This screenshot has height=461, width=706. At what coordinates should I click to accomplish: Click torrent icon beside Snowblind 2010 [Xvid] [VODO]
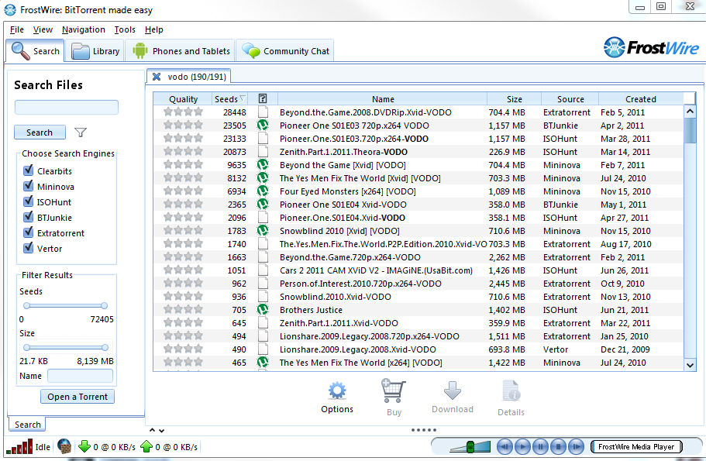click(263, 231)
